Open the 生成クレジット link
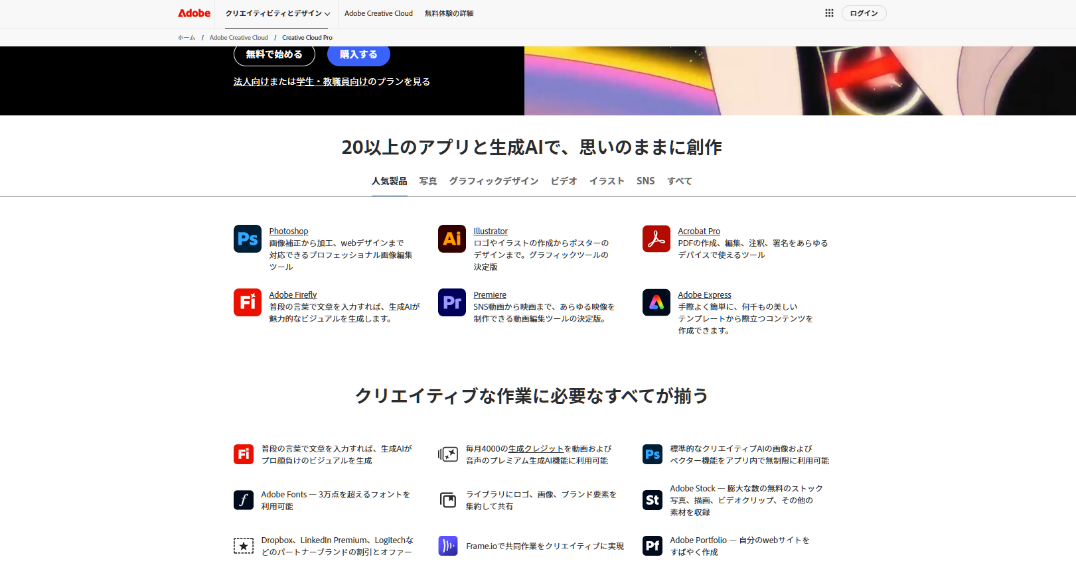 [x=536, y=449]
